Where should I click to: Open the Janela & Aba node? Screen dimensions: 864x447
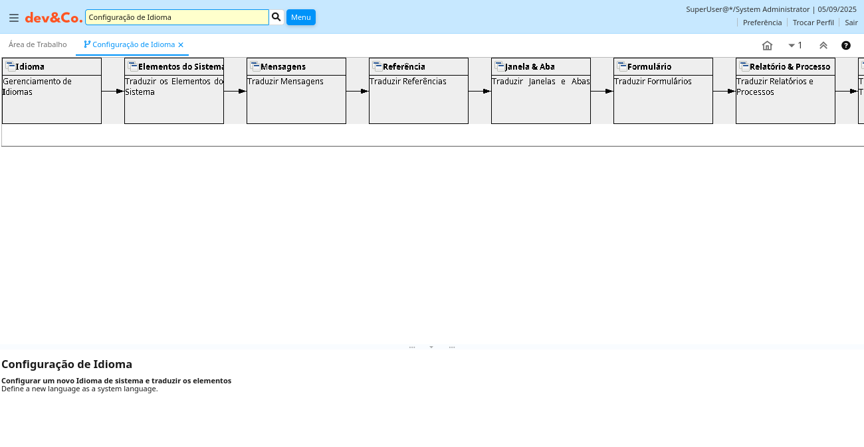[x=541, y=90]
